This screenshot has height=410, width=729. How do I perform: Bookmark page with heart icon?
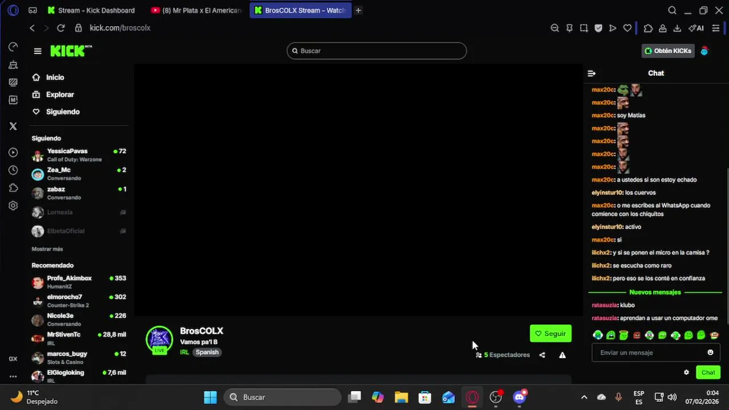click(627, 28)
